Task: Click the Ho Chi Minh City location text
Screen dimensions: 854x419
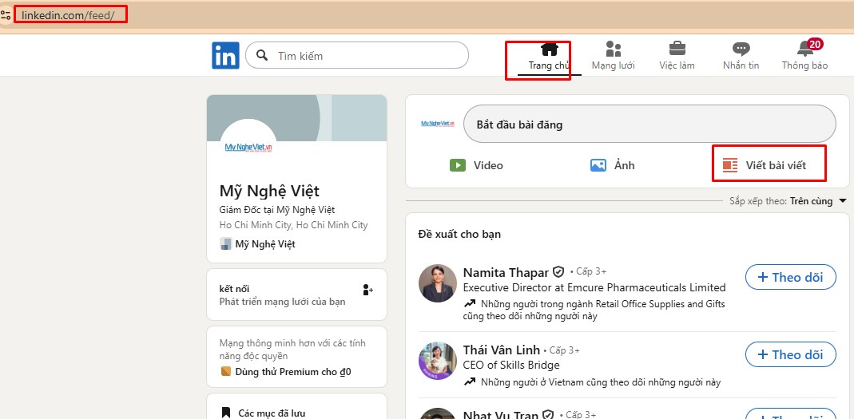Action: (293, 225)
